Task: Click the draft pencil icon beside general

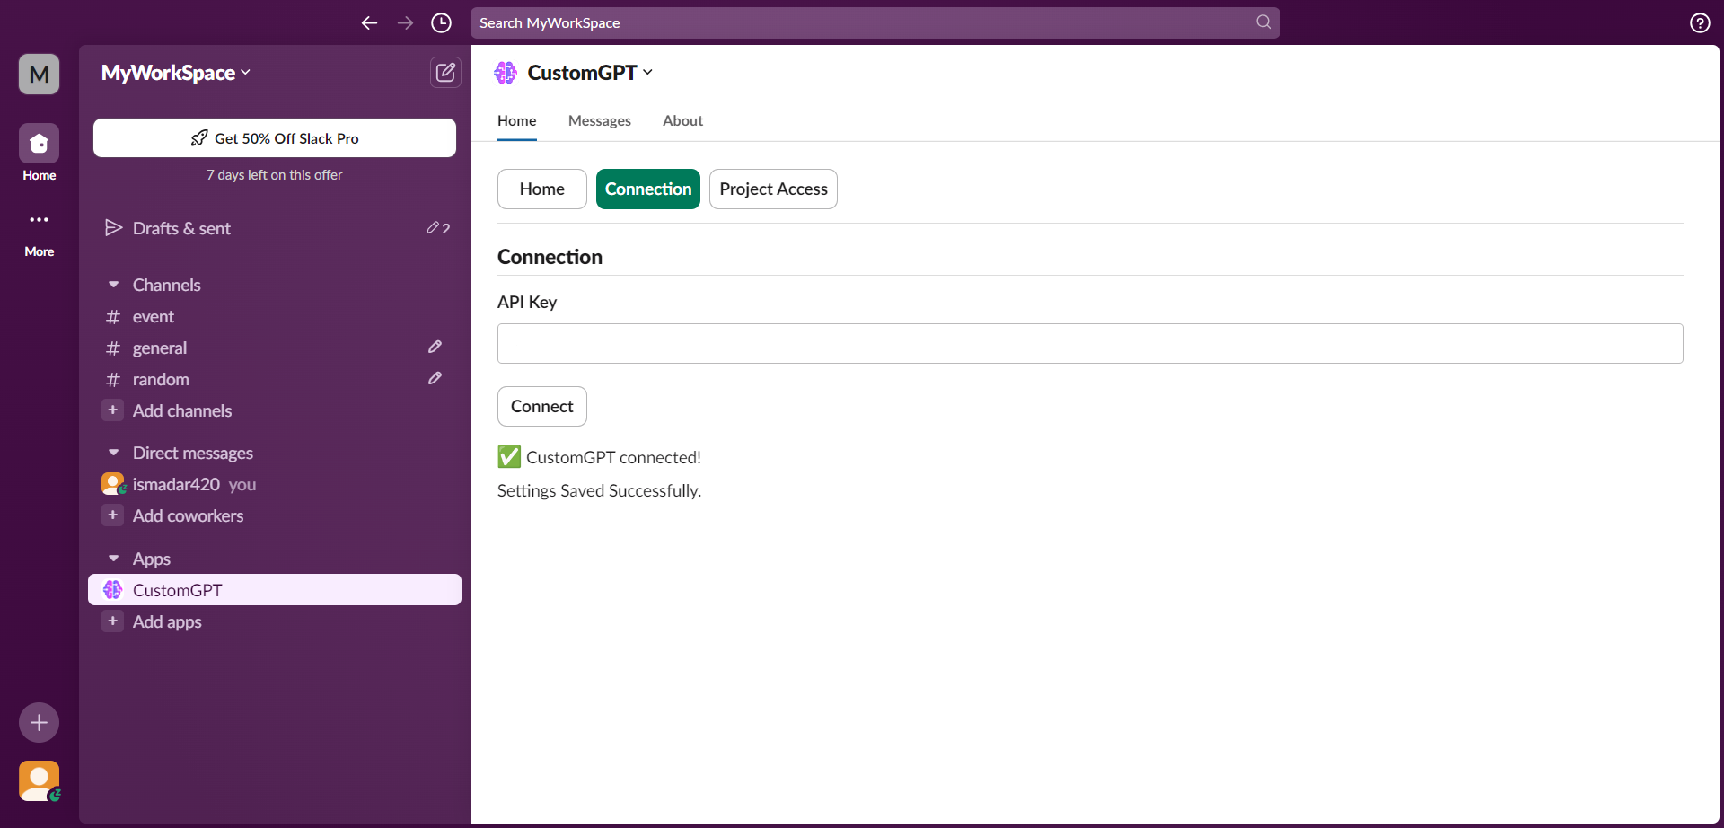Action: point(435,347)
